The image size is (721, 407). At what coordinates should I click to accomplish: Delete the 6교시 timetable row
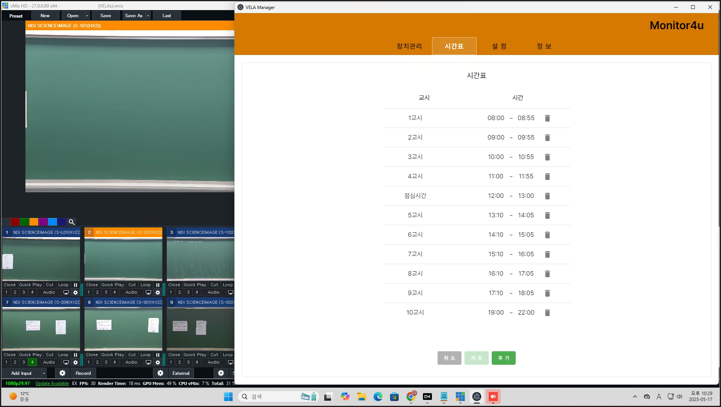click(x=547, y=235)
